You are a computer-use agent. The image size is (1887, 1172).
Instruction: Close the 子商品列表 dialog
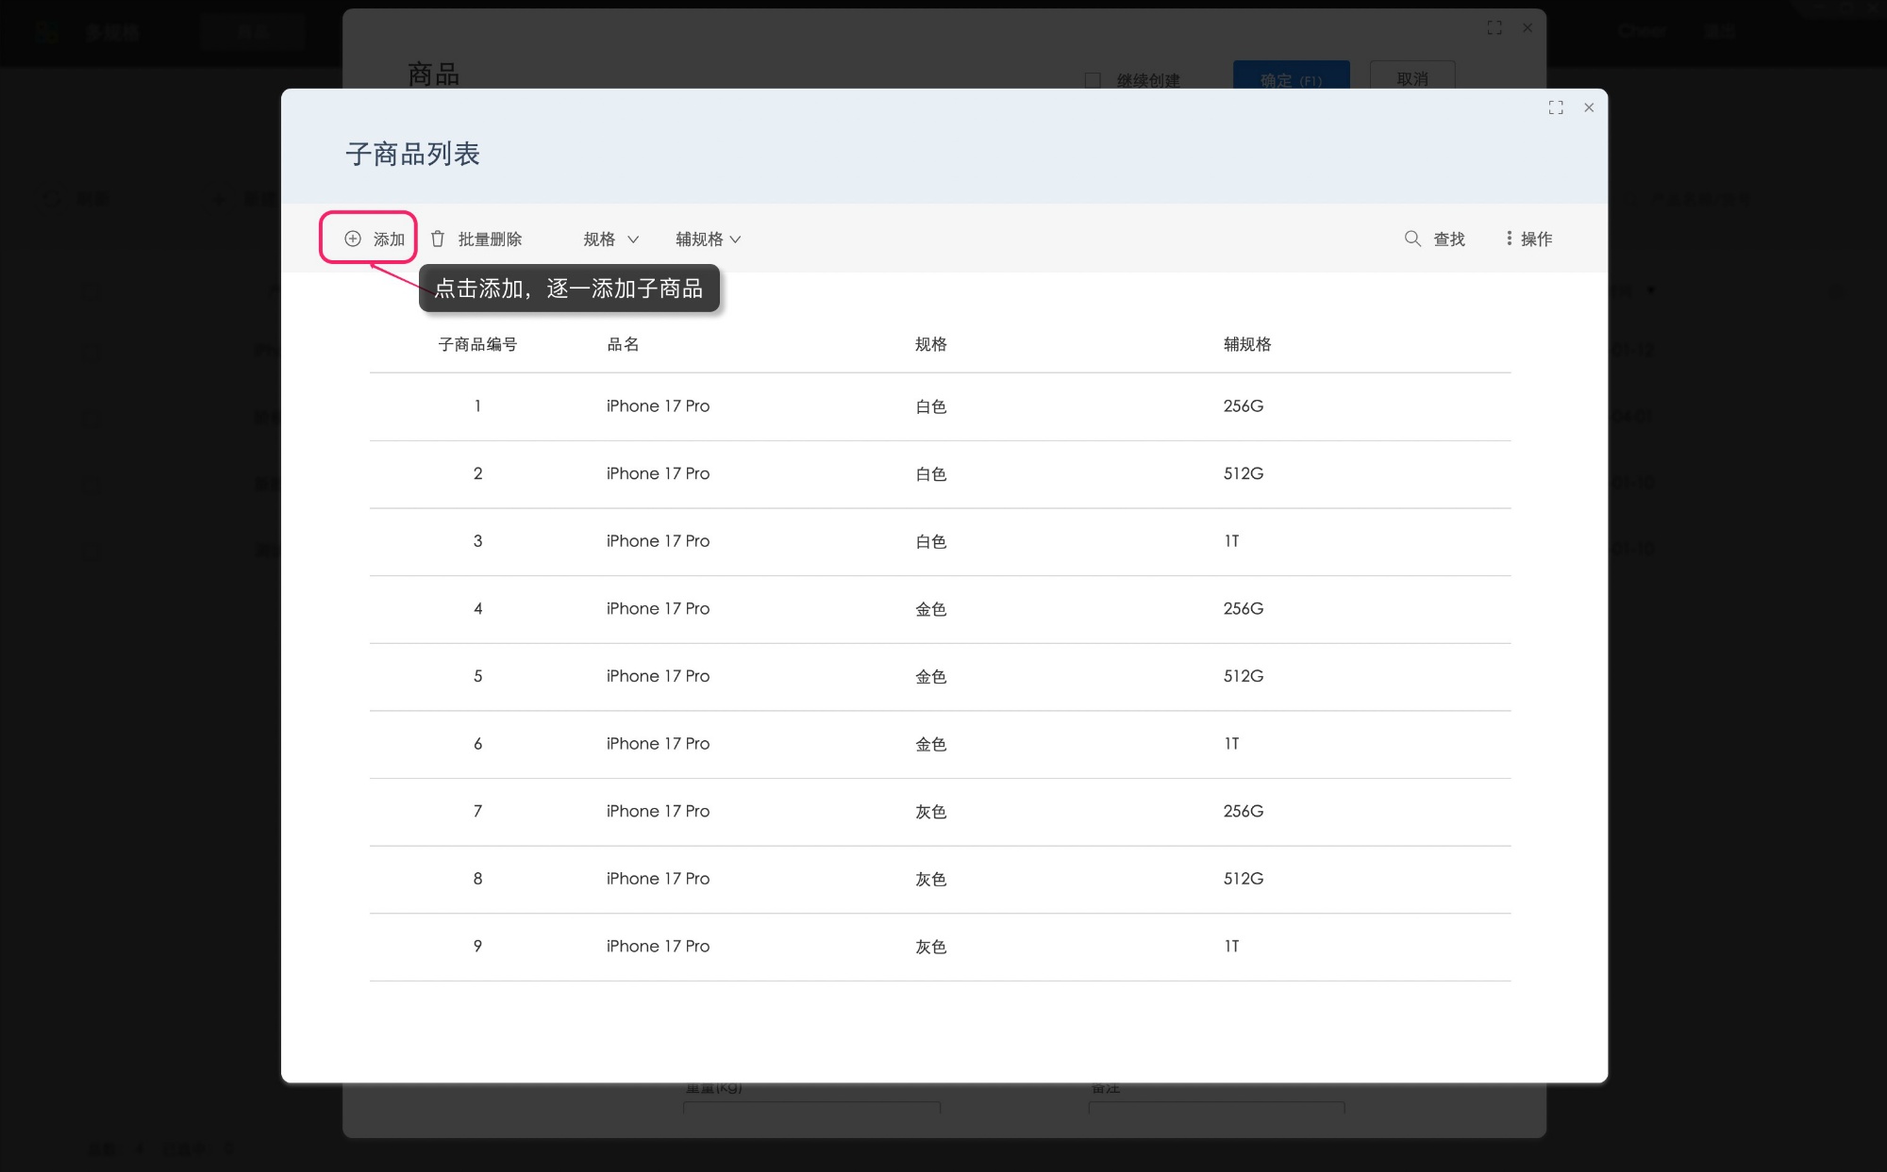(1589, 107)
